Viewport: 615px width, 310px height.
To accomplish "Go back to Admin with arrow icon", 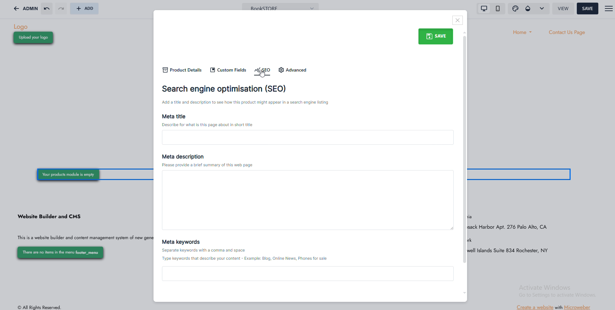I will 26,8.
